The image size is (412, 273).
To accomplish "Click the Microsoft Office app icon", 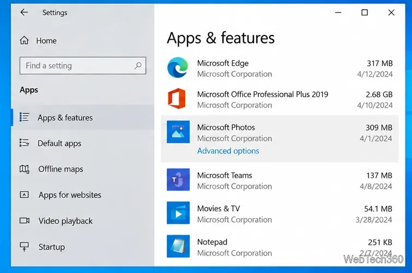I will (177, 98).
